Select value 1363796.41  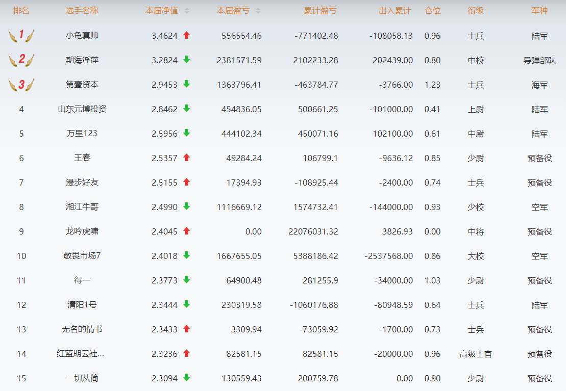pos(239,85)
